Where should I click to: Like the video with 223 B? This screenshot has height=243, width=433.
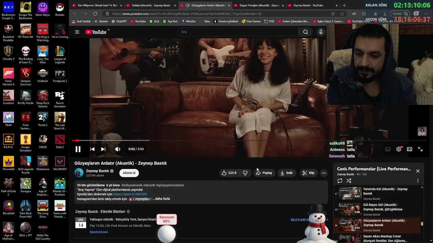pyautogui.click(x=229, y=173)
